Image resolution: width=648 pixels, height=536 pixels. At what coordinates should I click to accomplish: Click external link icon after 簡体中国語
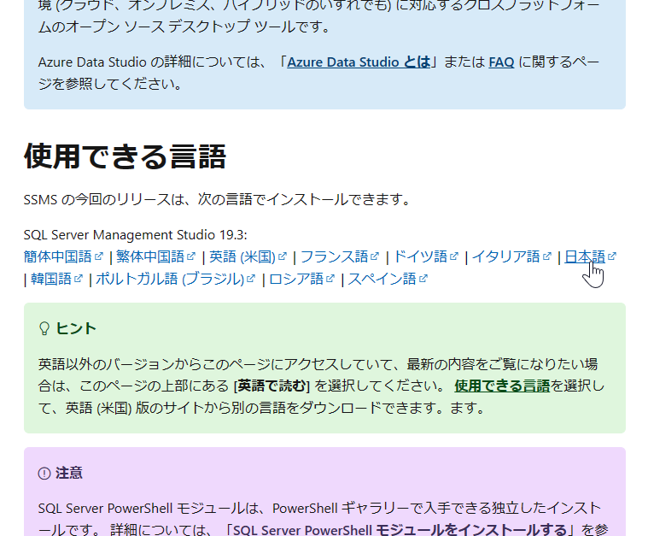(98, 256)
